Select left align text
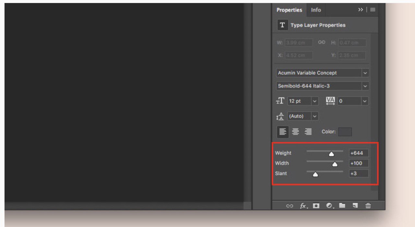Screen dimensions: 415x227 pos(283,132)
